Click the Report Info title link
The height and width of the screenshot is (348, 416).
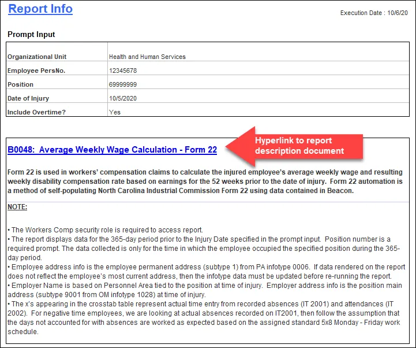pos(40,9)
